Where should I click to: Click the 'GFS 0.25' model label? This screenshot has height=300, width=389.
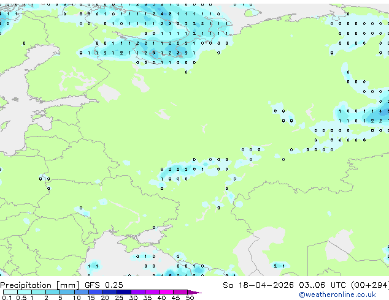(104, 285)
